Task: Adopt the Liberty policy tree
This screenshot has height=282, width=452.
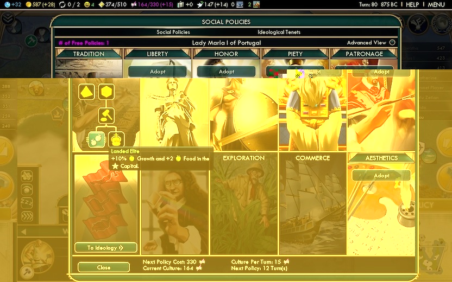Action: (x=158, y=72)
